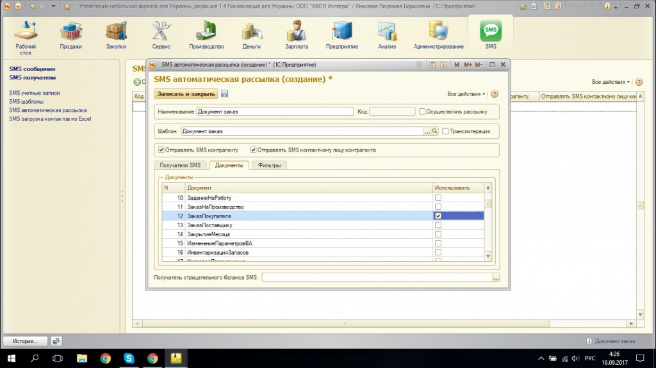Enable the Осуществлять рассылку checkbox
Viewport: 656px width, 368px height.
pos(422,111)
